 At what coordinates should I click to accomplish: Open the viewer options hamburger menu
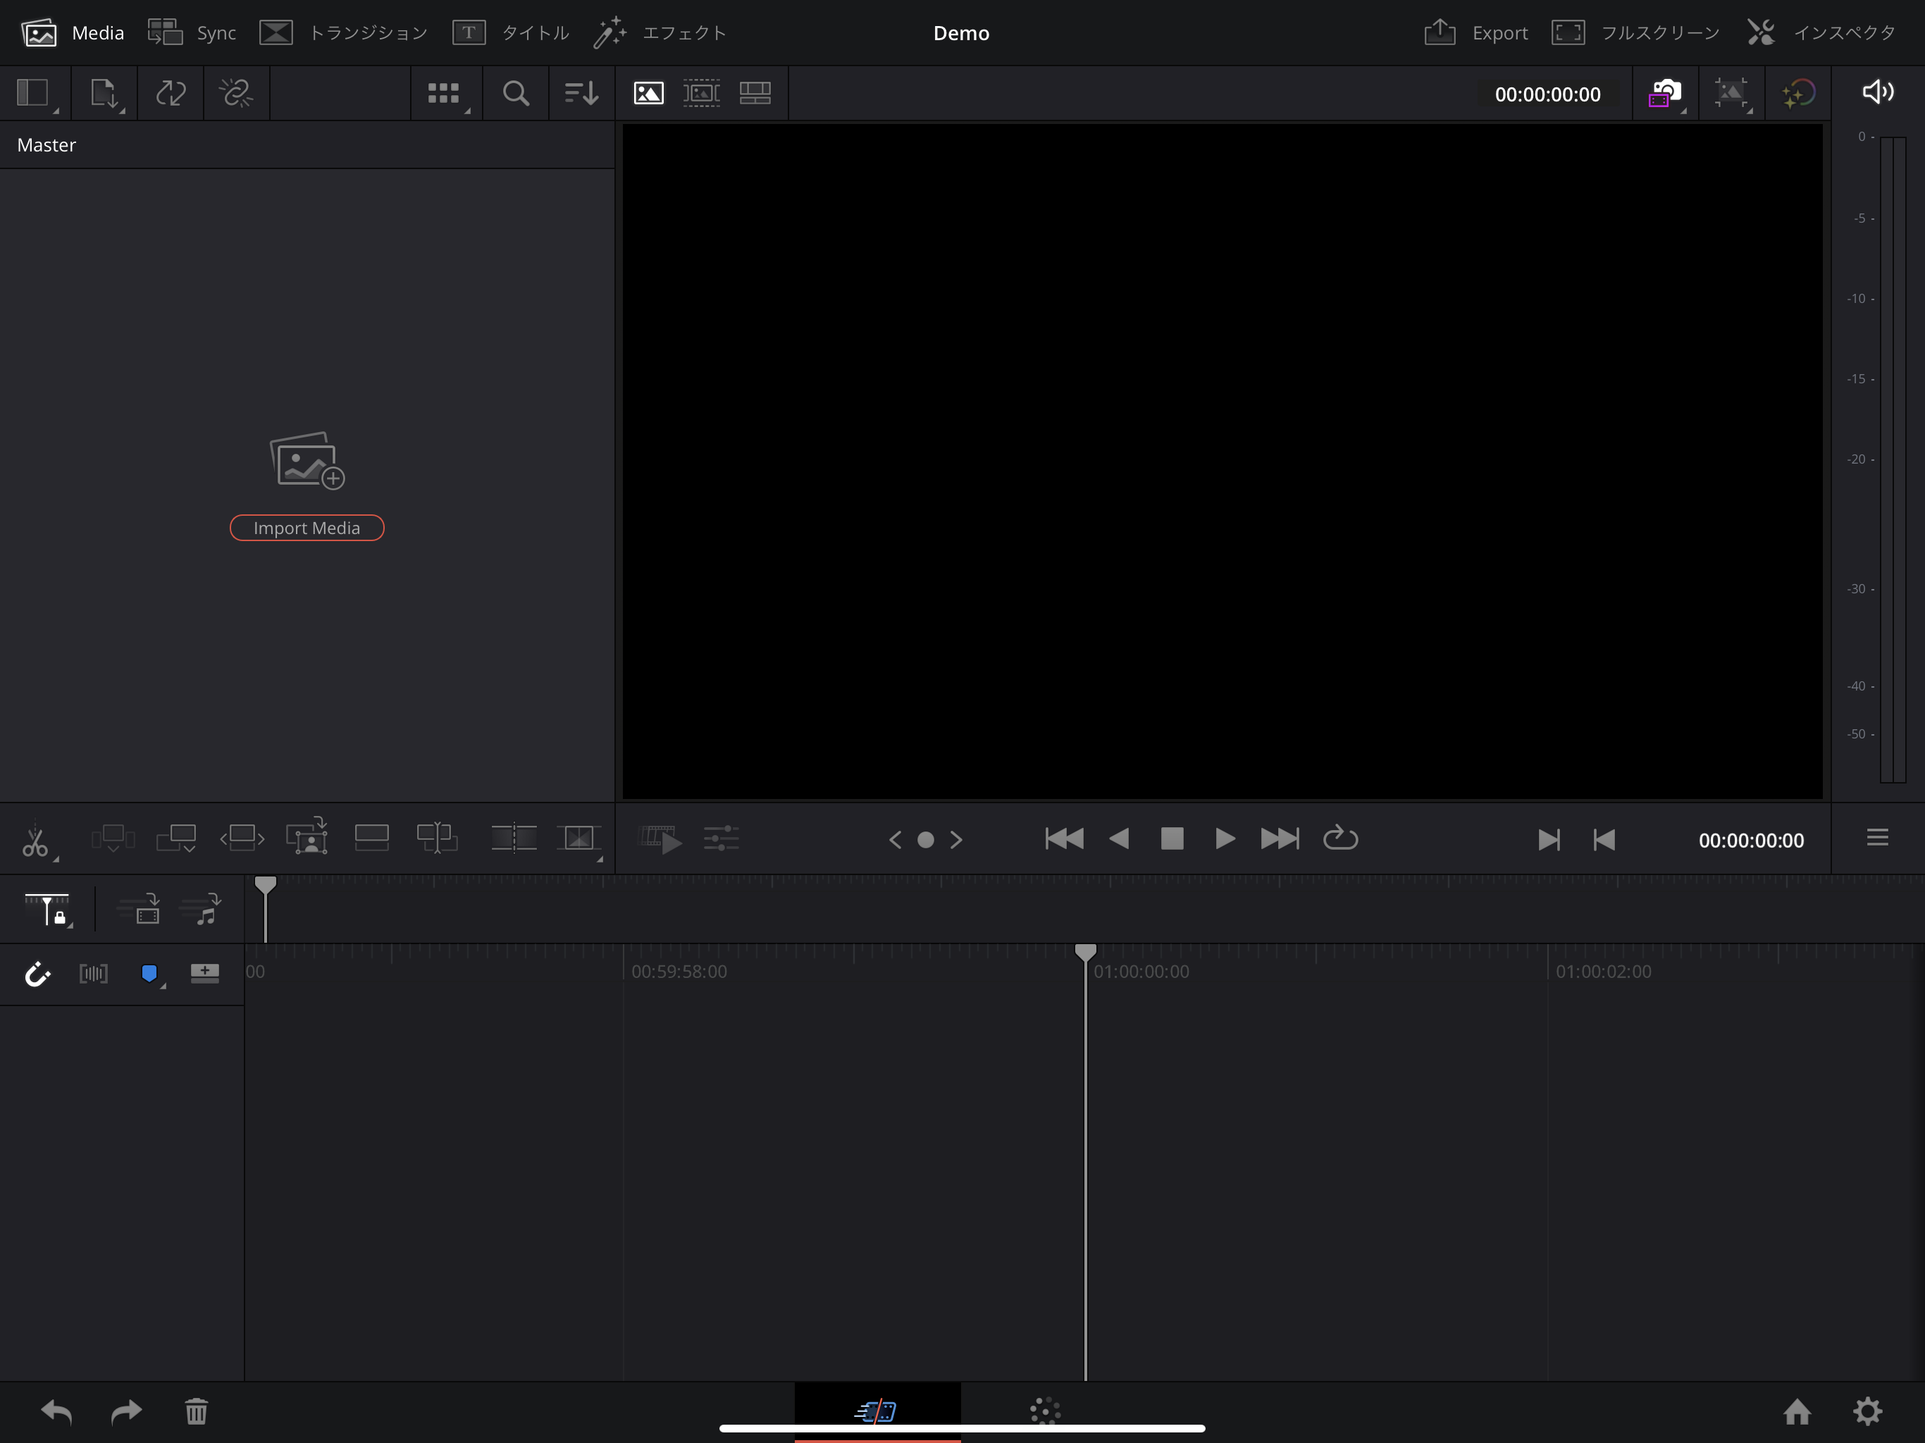click(x=1878, y=837)
